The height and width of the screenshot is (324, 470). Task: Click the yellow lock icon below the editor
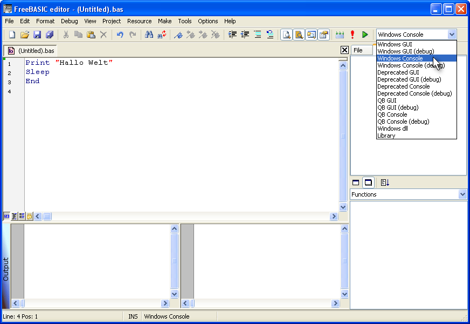click(x=29, y=216)
